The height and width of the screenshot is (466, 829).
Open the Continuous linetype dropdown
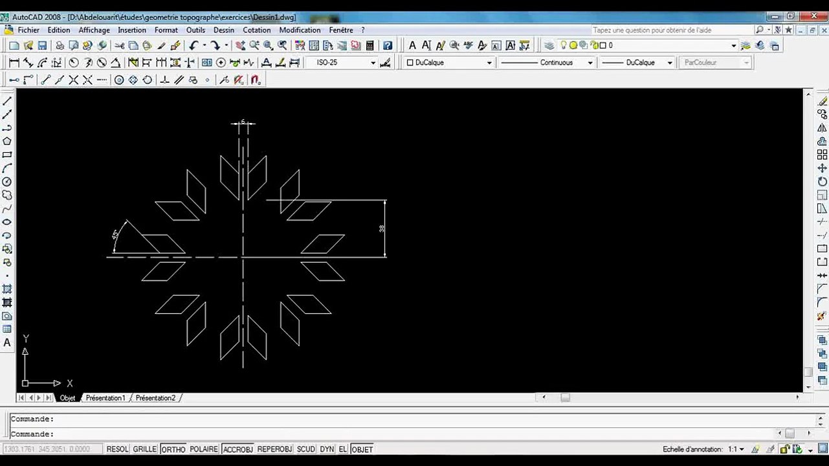tap(547, 63)
